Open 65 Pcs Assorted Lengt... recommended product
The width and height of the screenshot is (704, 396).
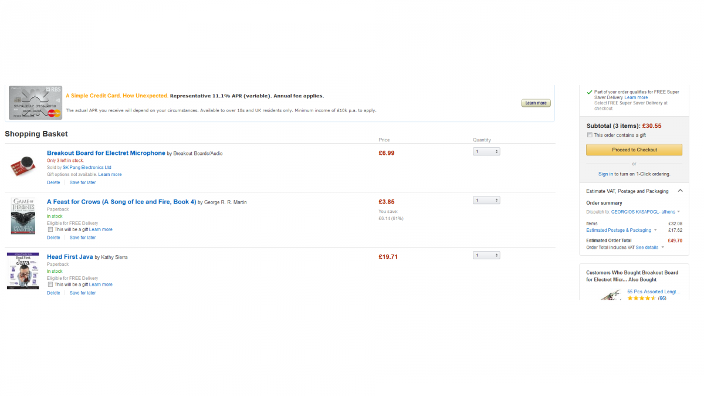click(x=654, y=292)
